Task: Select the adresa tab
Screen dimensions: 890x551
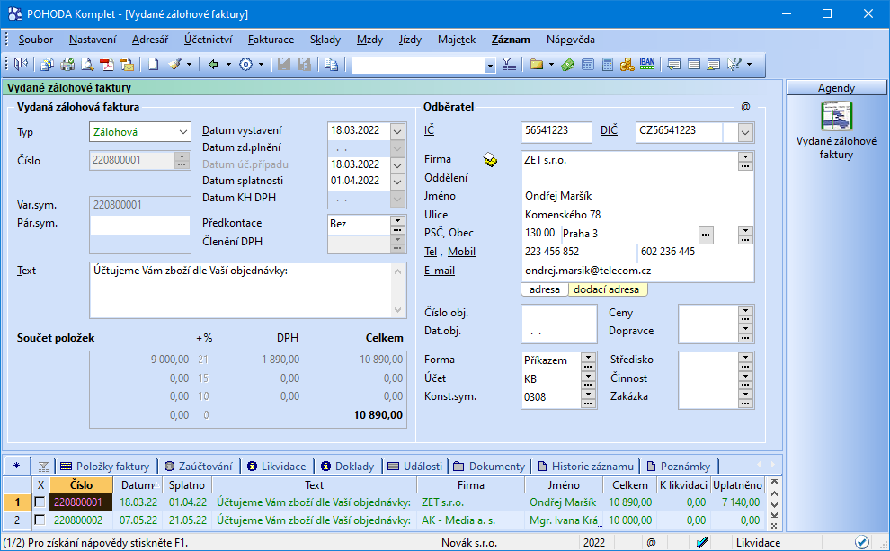Action: pyautogui.click(x=544, y=289)
